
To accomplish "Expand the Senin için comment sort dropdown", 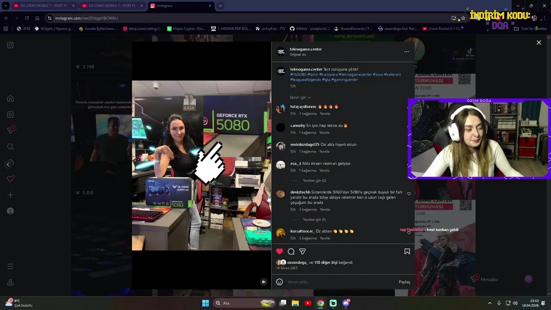I will click(x=300, y=97).
